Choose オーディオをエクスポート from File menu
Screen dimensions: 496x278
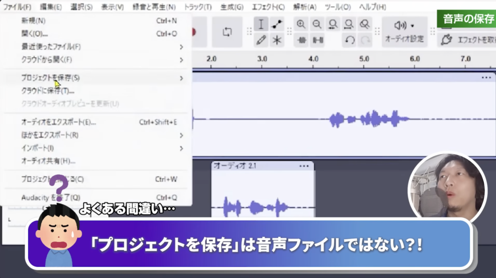click(x=59, y=122)
